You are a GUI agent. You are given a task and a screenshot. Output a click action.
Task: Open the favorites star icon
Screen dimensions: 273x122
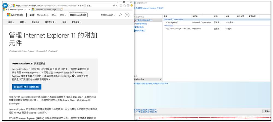(124, 5)
